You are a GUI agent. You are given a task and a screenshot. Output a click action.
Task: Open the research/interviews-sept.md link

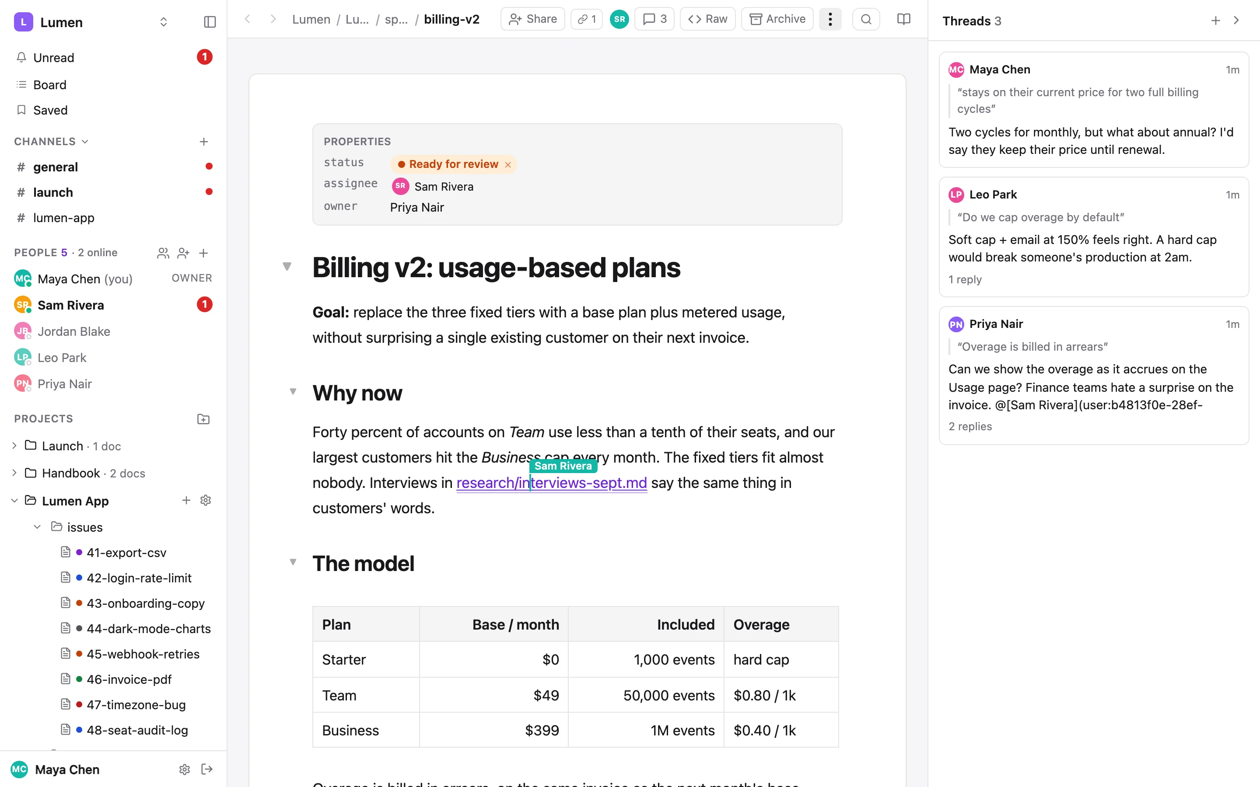pyautogui.click(x=551, y=483)
